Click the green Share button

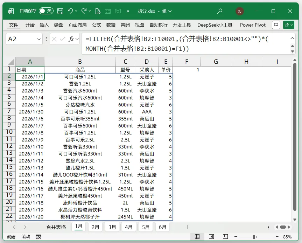point(288,25)
